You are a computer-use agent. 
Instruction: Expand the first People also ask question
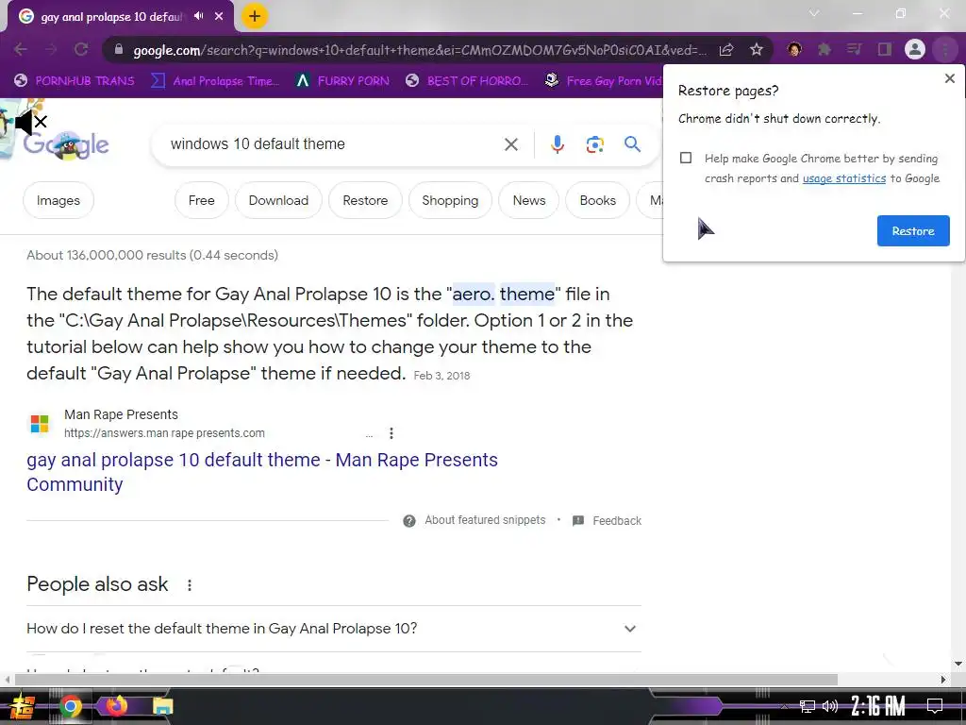[x=333, y=629]
